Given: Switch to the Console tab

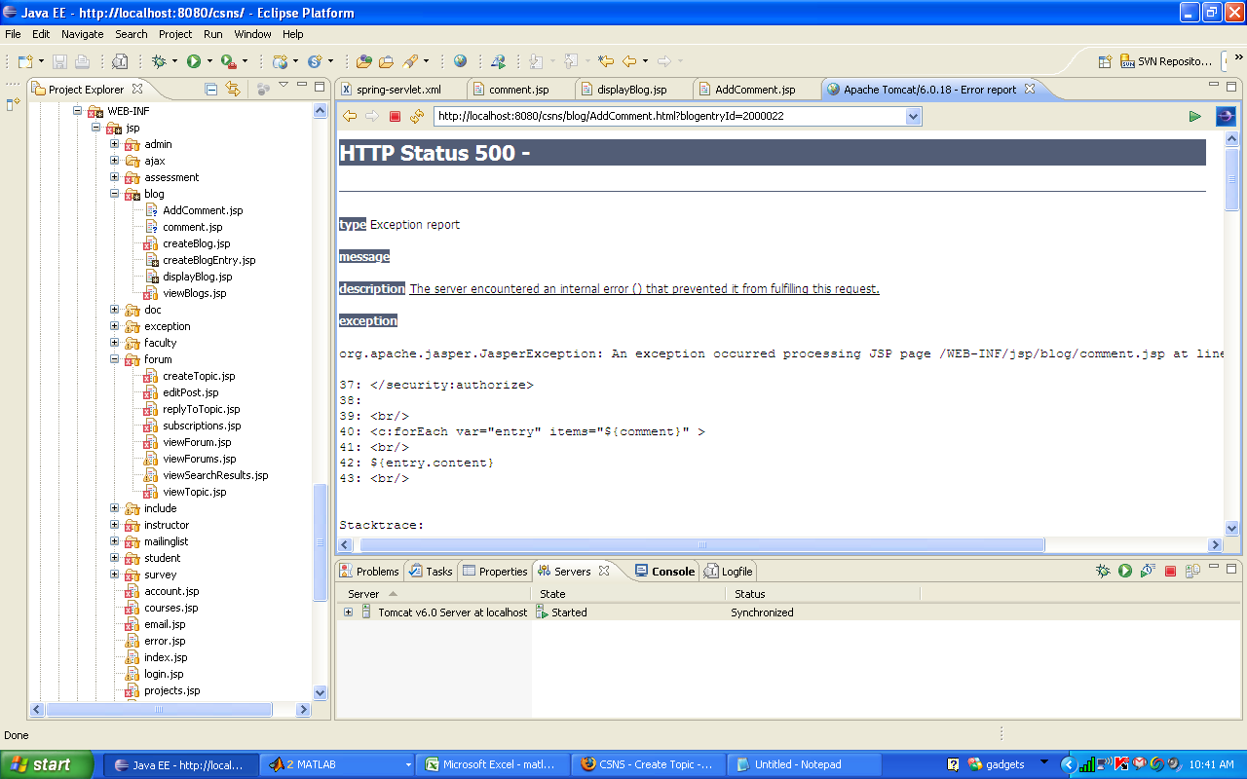Looking at the screenshot, I should (x=672, y=572).
